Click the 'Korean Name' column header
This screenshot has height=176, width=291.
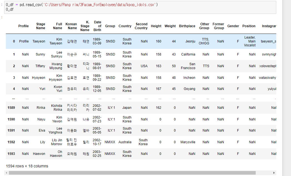[71, 26]
